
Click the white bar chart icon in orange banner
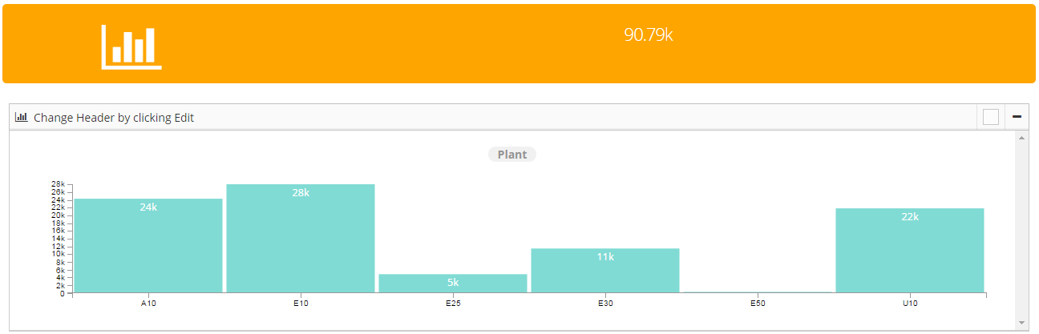click(131, 47)
